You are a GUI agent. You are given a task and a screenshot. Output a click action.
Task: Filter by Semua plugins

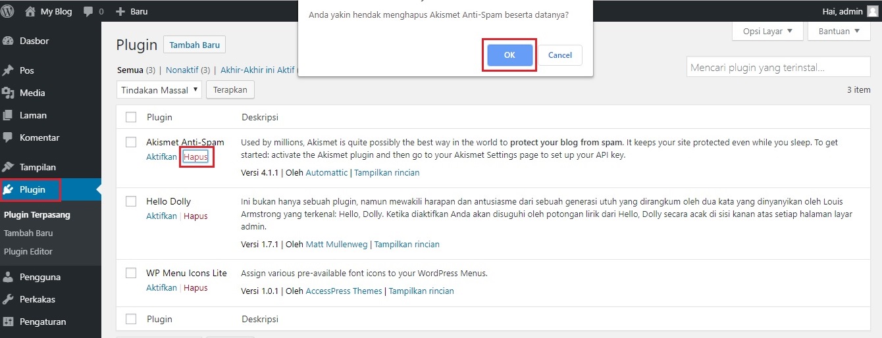click(130, 70)
